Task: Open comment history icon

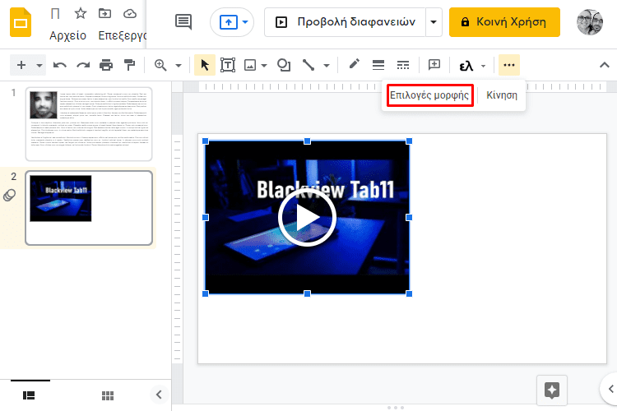Action: coord(183,21)
